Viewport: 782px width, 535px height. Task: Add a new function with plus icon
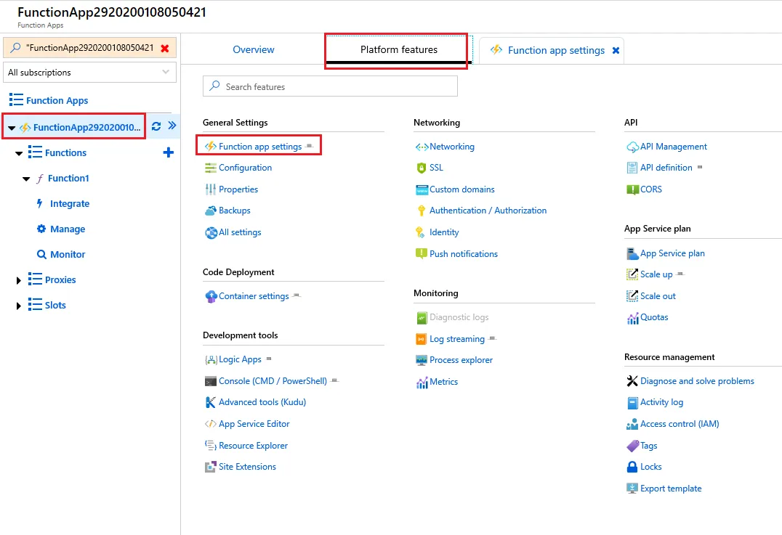pyautogui.click(x=169, y=152)
